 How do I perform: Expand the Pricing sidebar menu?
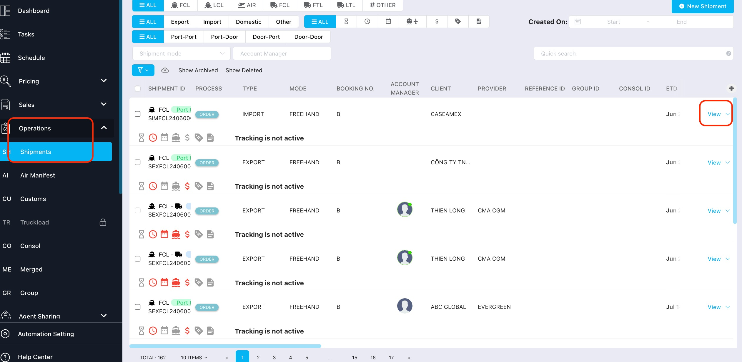pos(104,81)
